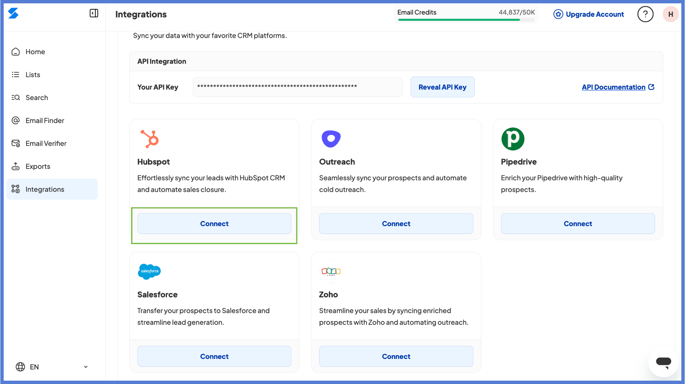This screenshot has height=384, width=685.
Task: Click the Pipedrive logo
Action: 513,139
